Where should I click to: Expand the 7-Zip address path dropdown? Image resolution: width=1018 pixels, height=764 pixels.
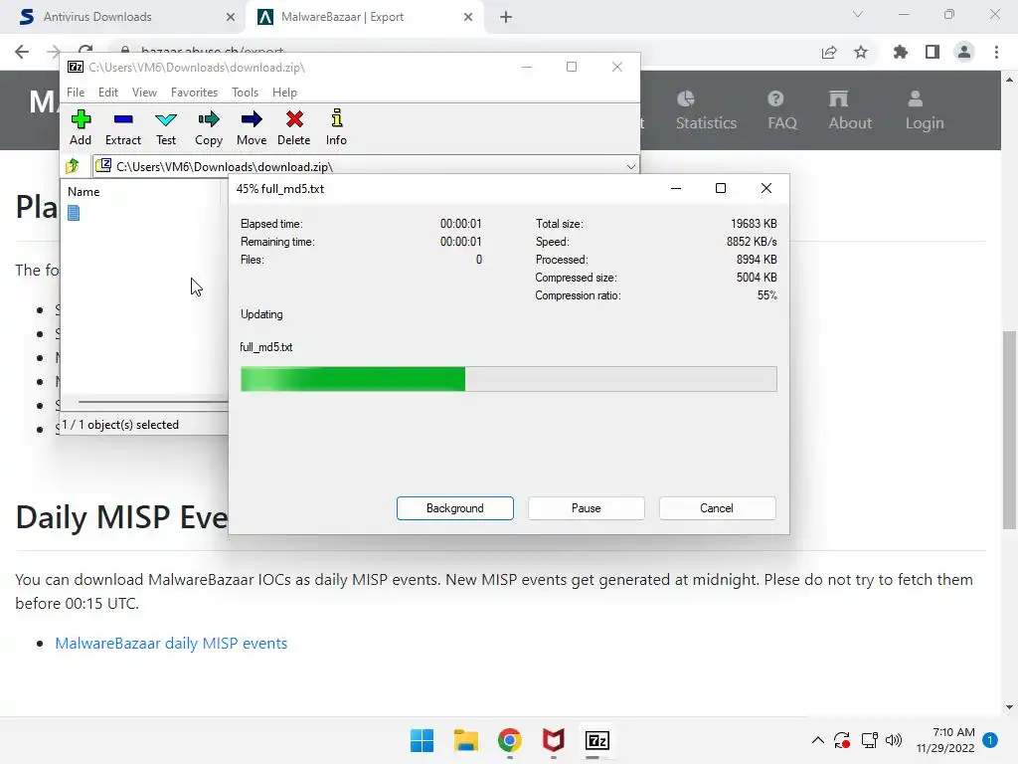[x=630, y=167]
